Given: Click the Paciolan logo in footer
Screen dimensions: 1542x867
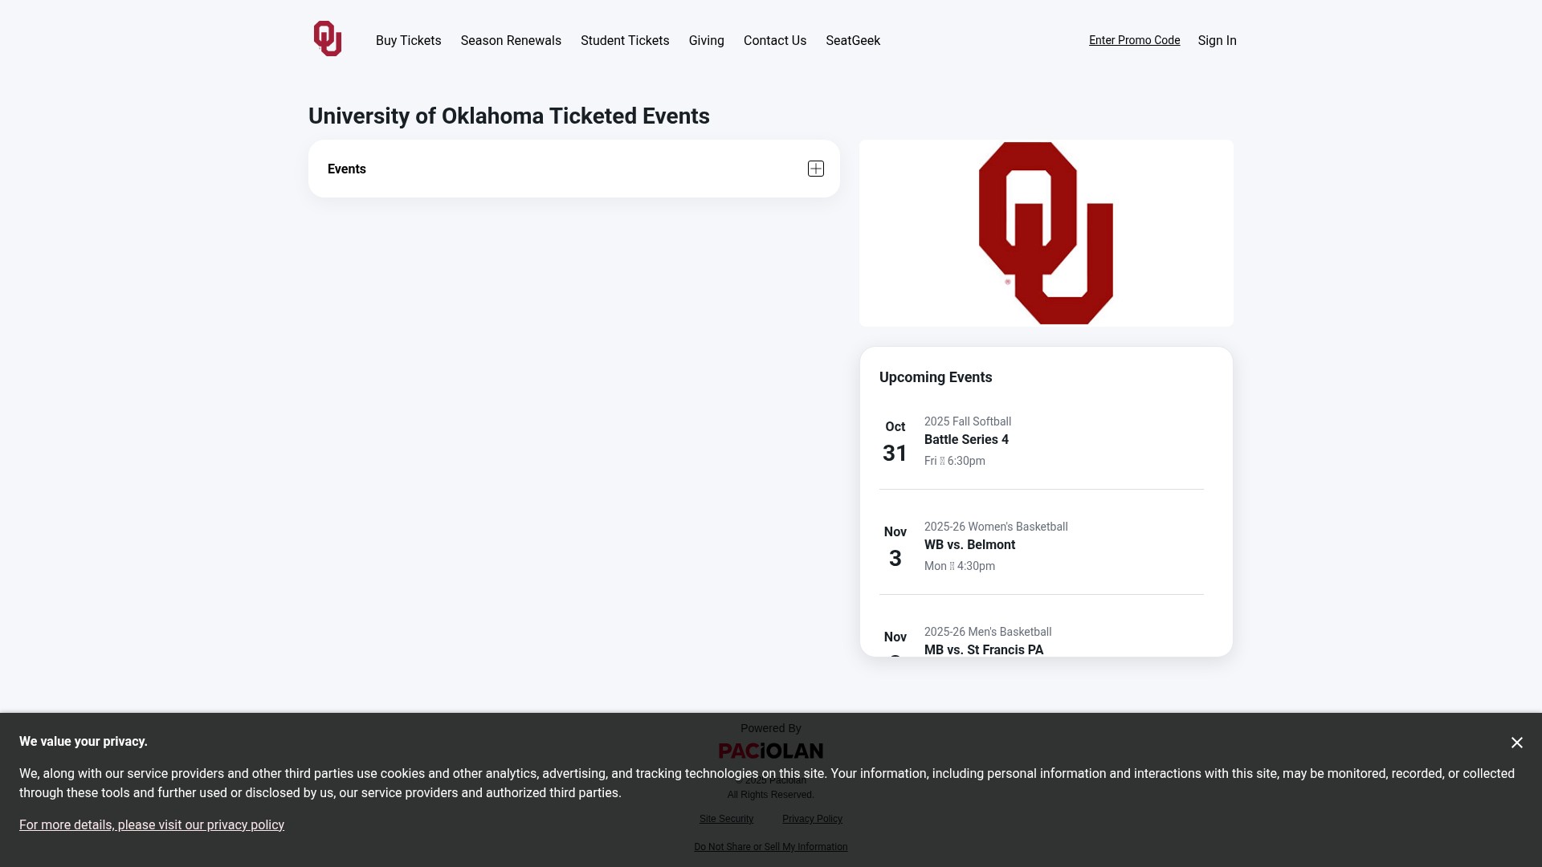Looking at the screenshot, I should (x=771, y=751).
